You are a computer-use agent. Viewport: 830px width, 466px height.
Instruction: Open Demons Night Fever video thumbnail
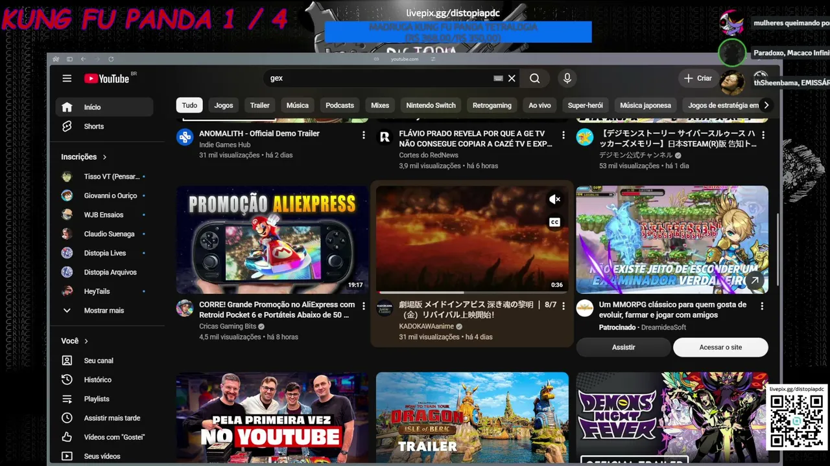[x=672, y=417]
